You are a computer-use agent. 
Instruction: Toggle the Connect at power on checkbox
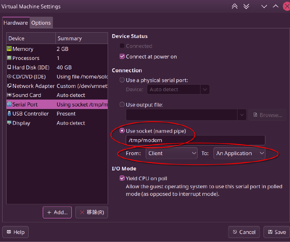point(122,57)
